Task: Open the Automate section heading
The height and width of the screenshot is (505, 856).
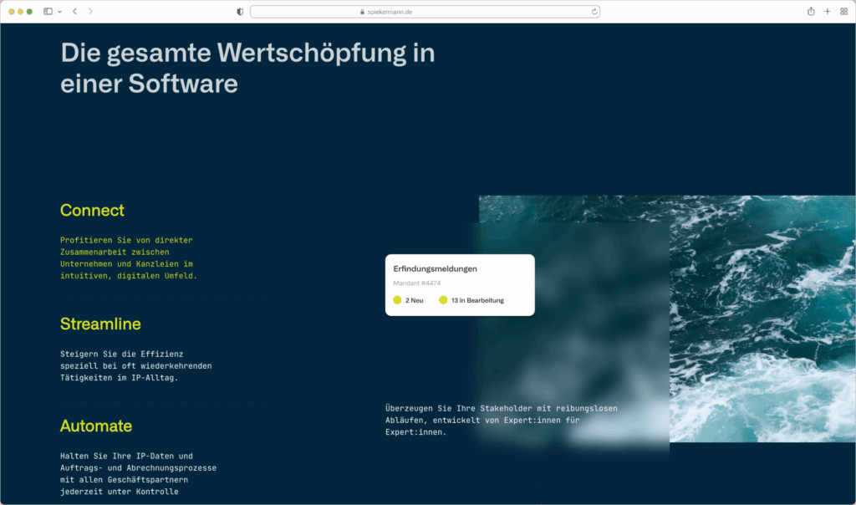Action: (96, 426)
